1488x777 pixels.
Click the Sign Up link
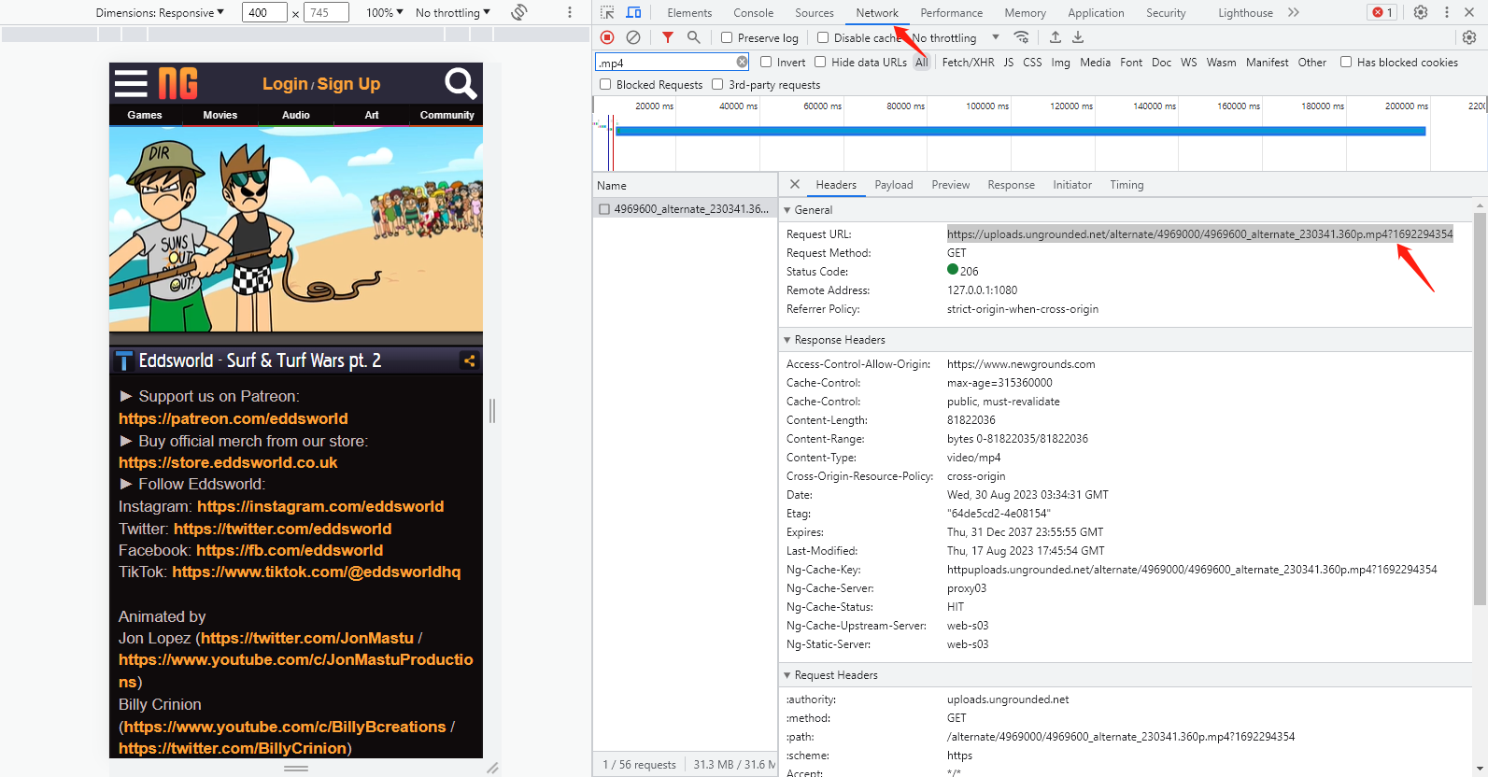click(348, 84)
